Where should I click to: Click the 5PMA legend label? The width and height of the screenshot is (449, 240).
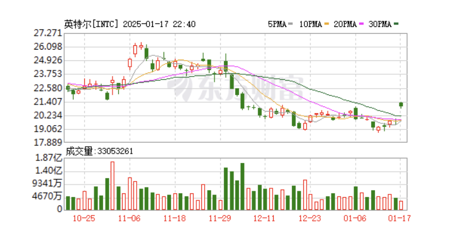coord(277,24)
